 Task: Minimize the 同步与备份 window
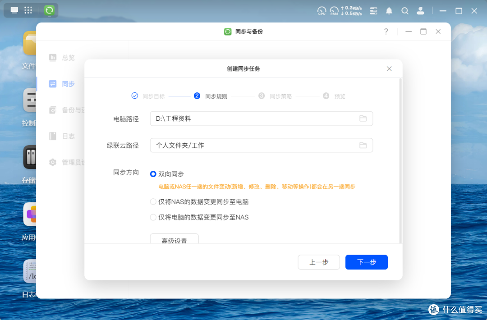pos(409,32)
